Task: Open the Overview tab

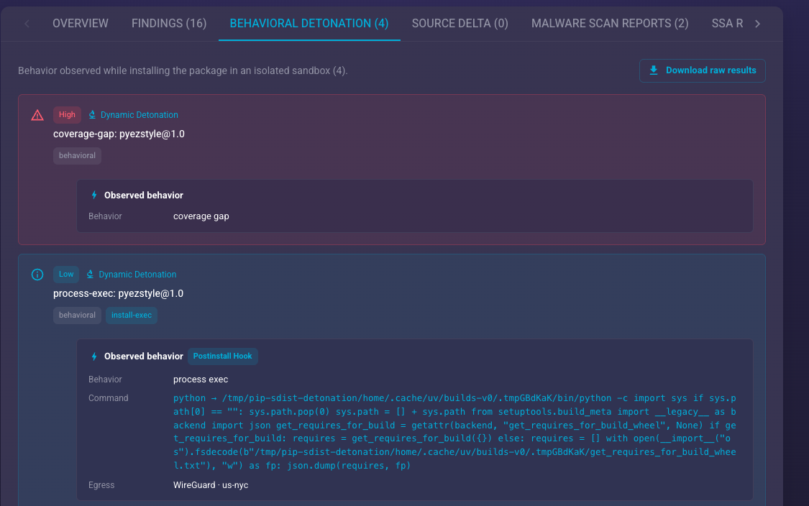Action: [81, 23]
